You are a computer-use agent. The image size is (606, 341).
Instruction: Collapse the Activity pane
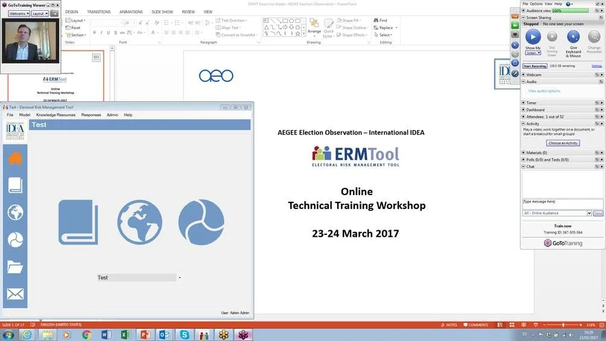(x=523, y=124)
